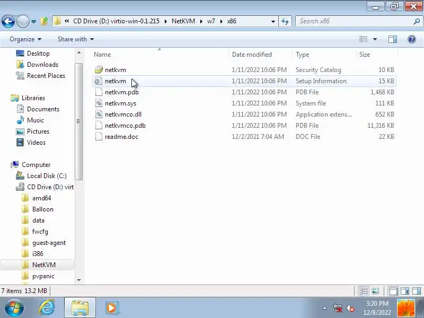
Task: Expand the view options dropdown arrow
Action: click(375, 39)
